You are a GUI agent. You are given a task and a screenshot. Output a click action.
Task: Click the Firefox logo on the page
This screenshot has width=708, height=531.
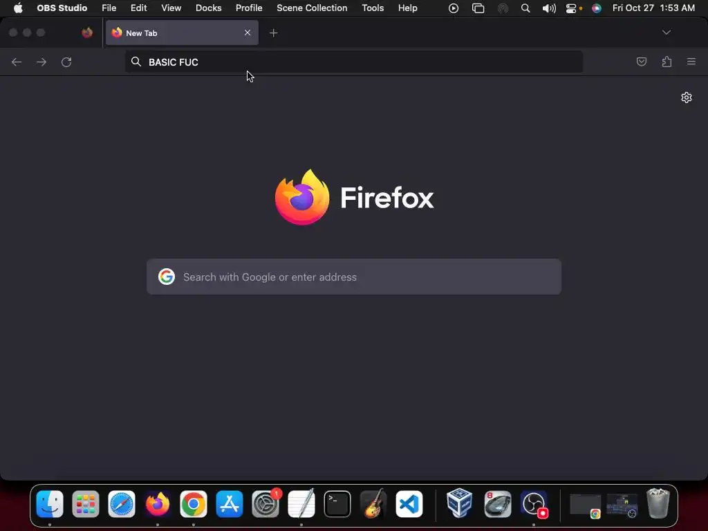pyautogui.click(x=301, y=197)
